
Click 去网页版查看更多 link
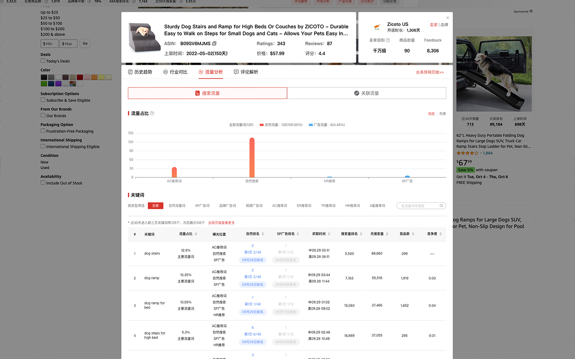point(221,223)
